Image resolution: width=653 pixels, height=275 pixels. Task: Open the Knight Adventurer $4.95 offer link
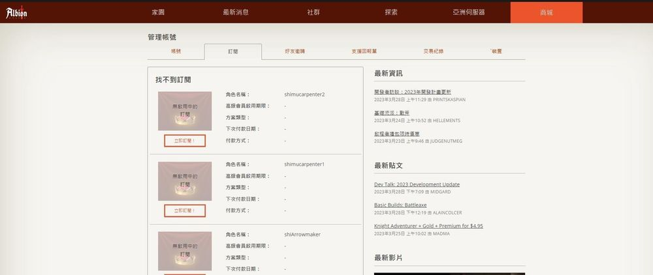(x=428, y=226)
